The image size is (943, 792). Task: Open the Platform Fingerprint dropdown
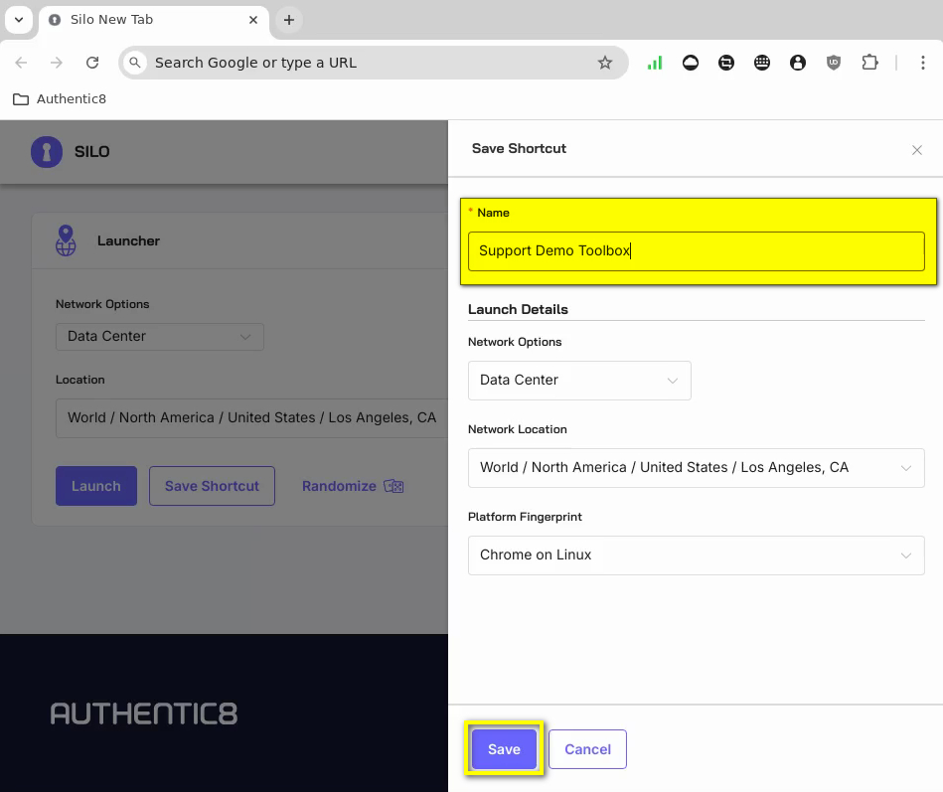[696, 555]
